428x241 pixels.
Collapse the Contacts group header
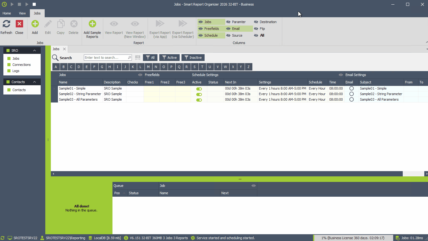[x=34, y=82]
